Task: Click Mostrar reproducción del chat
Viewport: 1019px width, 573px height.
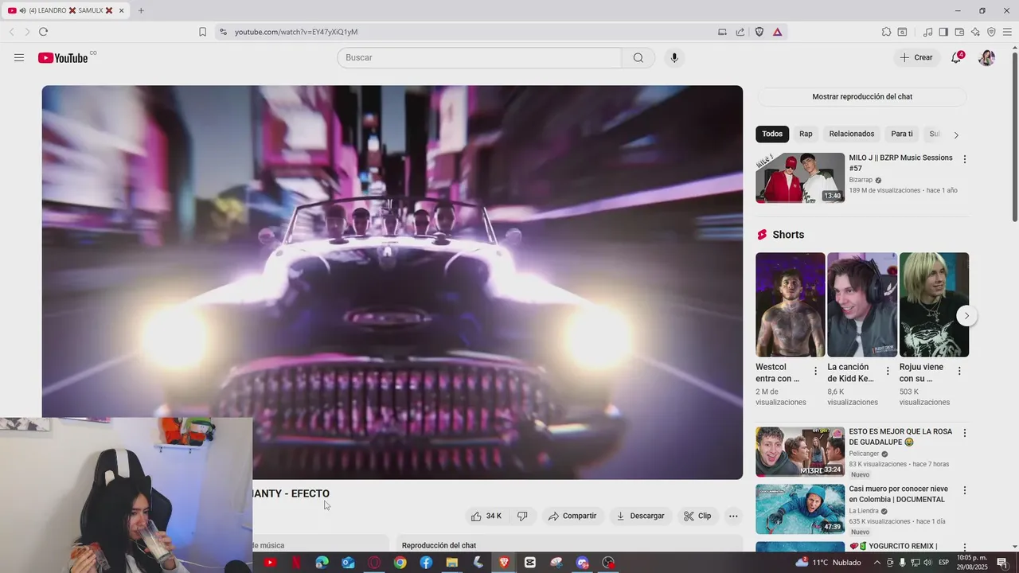Action: tap(862, 96)
